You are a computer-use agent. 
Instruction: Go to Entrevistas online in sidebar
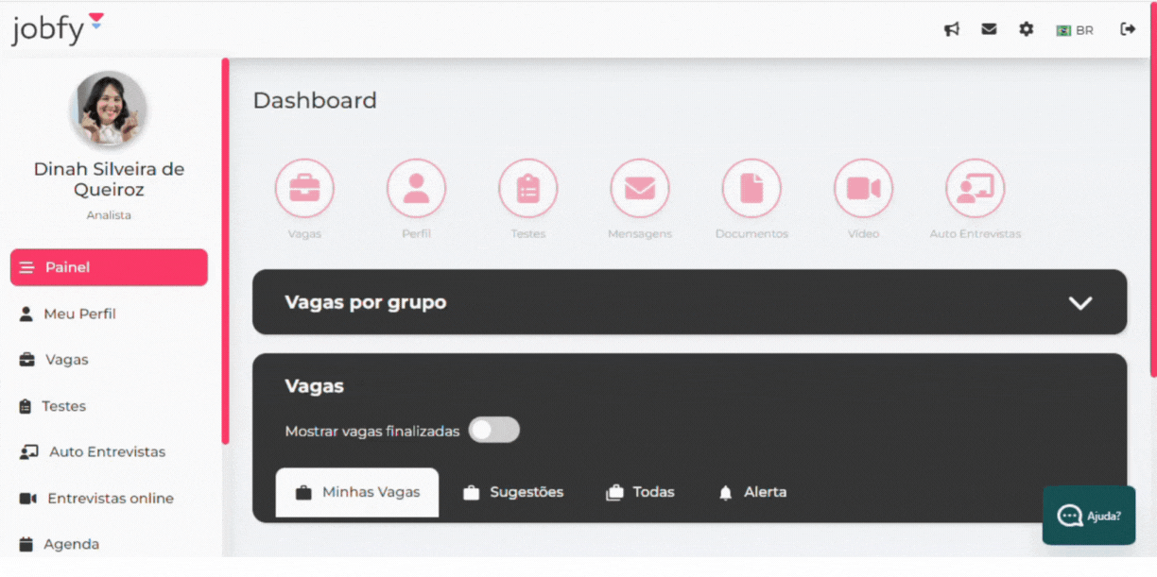pyautogui.click(x=110, y=498)
